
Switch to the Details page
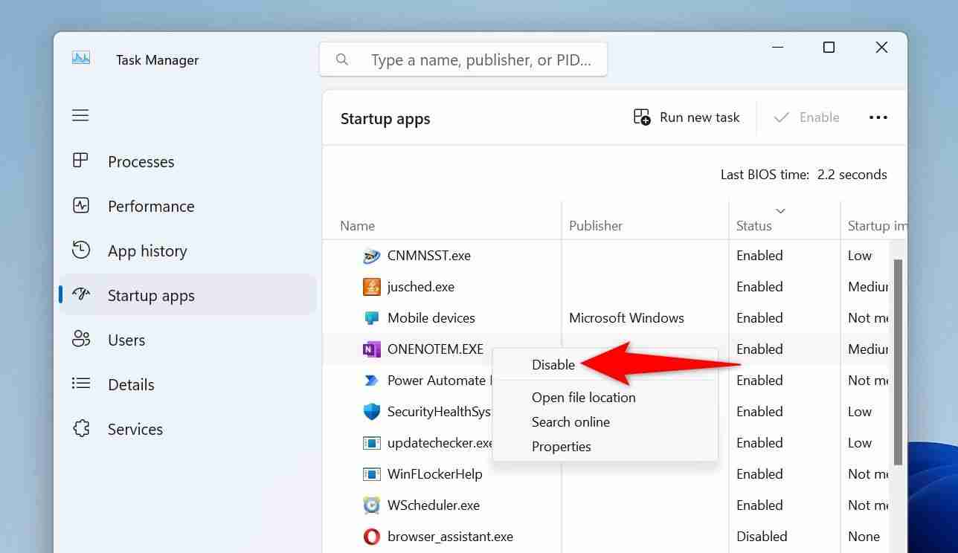pyautogui.click(x=131, y=384)
